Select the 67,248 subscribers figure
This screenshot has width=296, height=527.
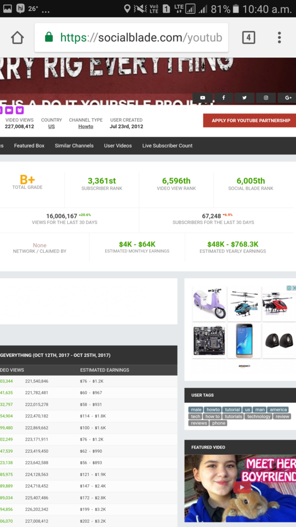pos(211,216)
